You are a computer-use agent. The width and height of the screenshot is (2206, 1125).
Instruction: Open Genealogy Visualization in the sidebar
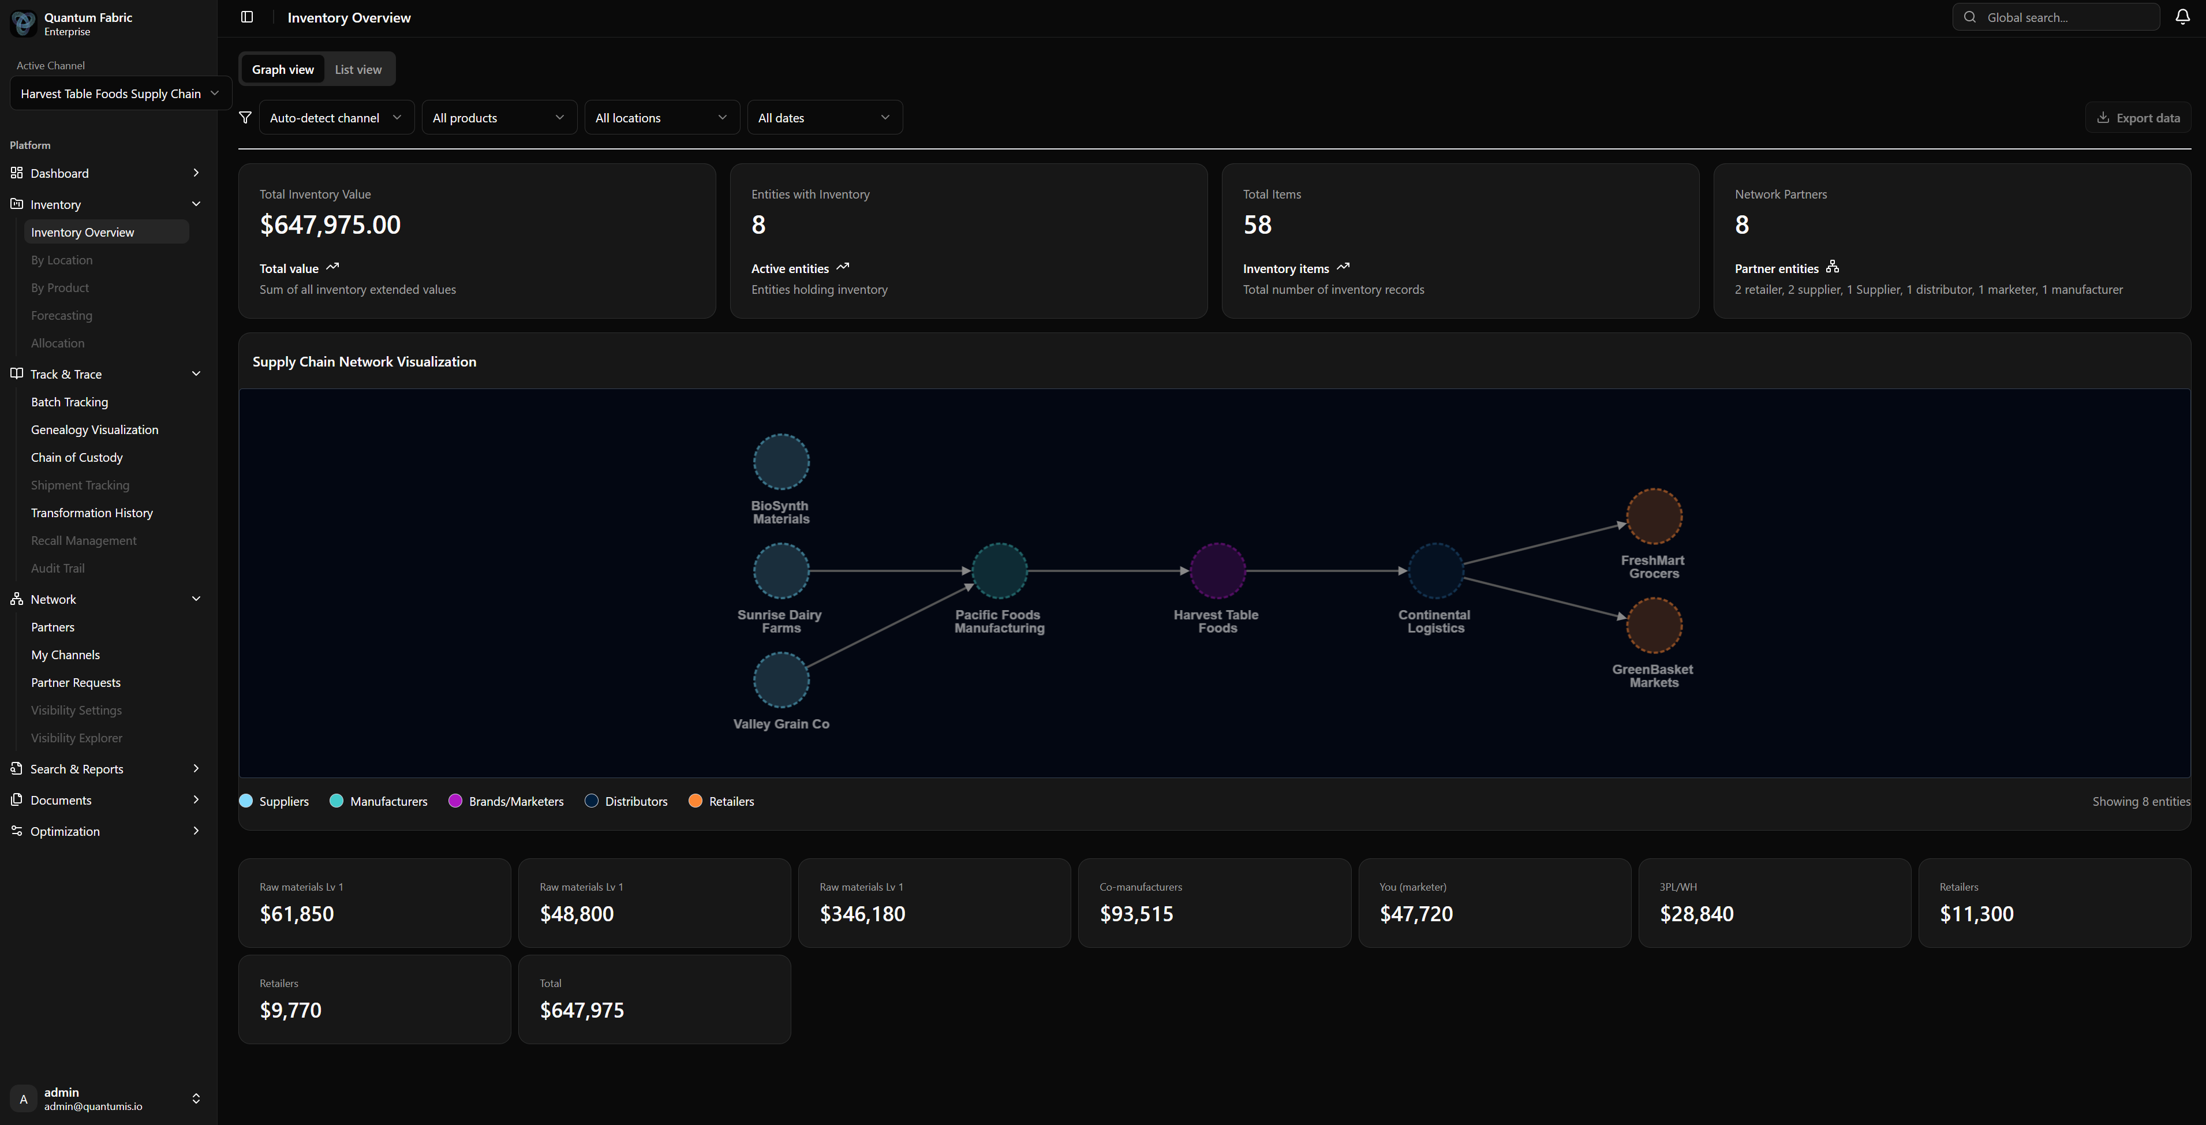pyautogui.click(x=94, y=429)
